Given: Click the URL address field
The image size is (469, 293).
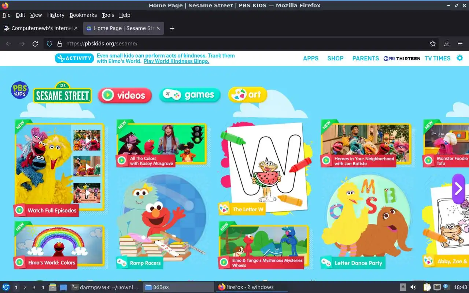Looking at the screenshot, I should tap(242, 44).
